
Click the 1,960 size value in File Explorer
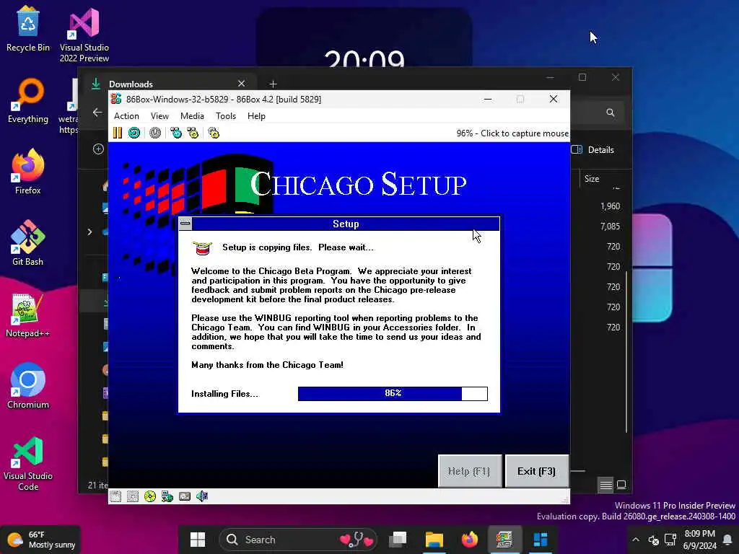(611, 206)
